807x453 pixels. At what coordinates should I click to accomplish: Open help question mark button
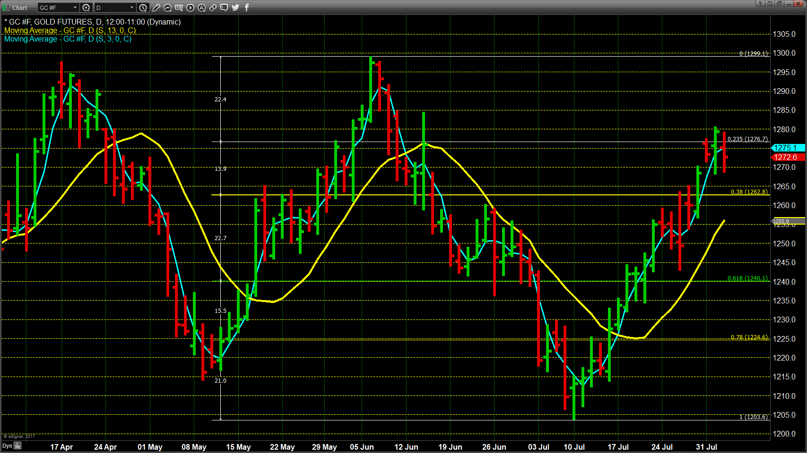point(760,3)
